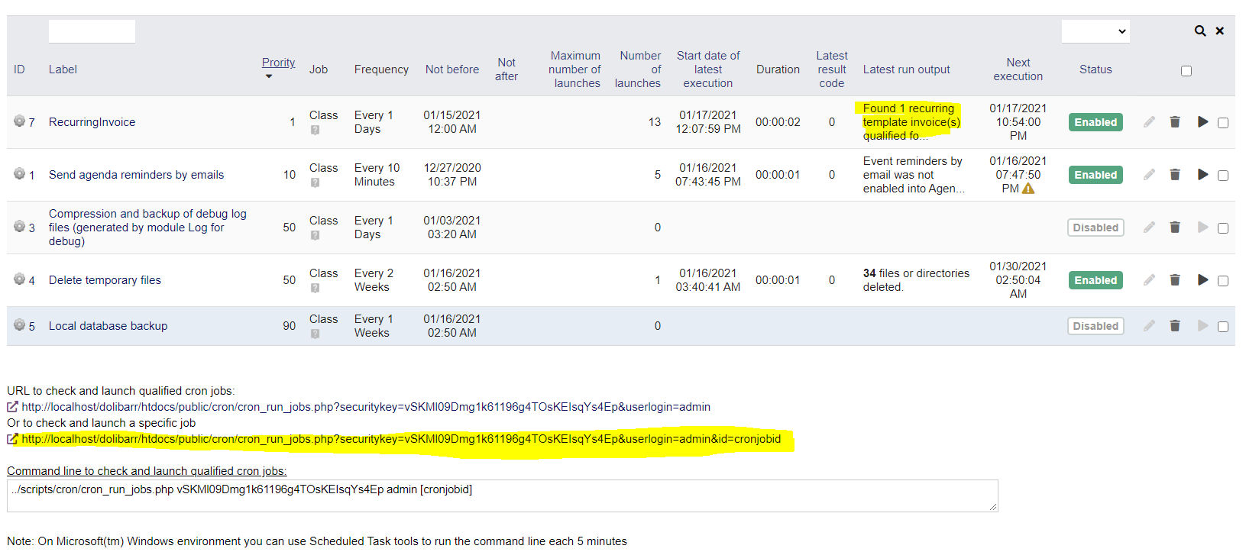Toggle Enabled status for Delete temporary files

pyautogui.click(x=1095, y=280)
